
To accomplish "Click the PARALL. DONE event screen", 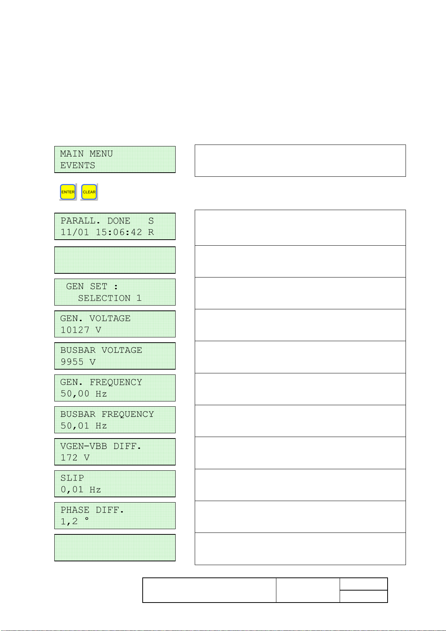I will [x=115, y=227].
